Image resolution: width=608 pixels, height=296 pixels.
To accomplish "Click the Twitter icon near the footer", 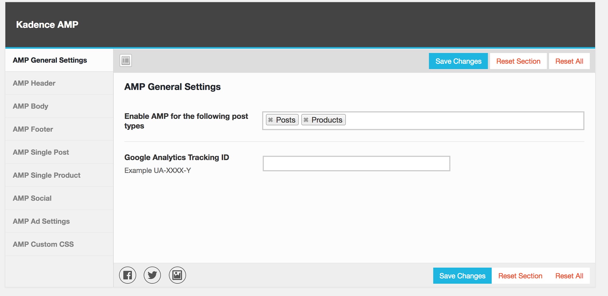I will [152, 275].
